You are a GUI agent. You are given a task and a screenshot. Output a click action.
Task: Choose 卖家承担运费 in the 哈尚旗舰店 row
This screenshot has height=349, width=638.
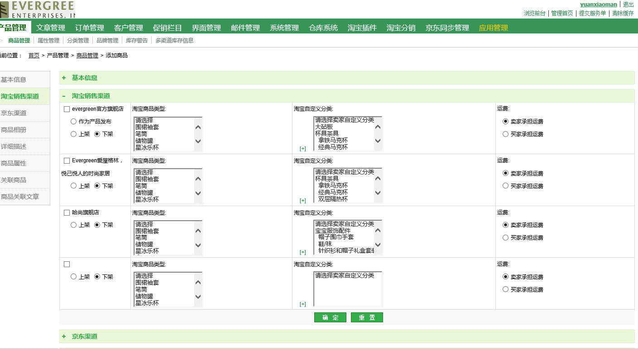(505, 225)
